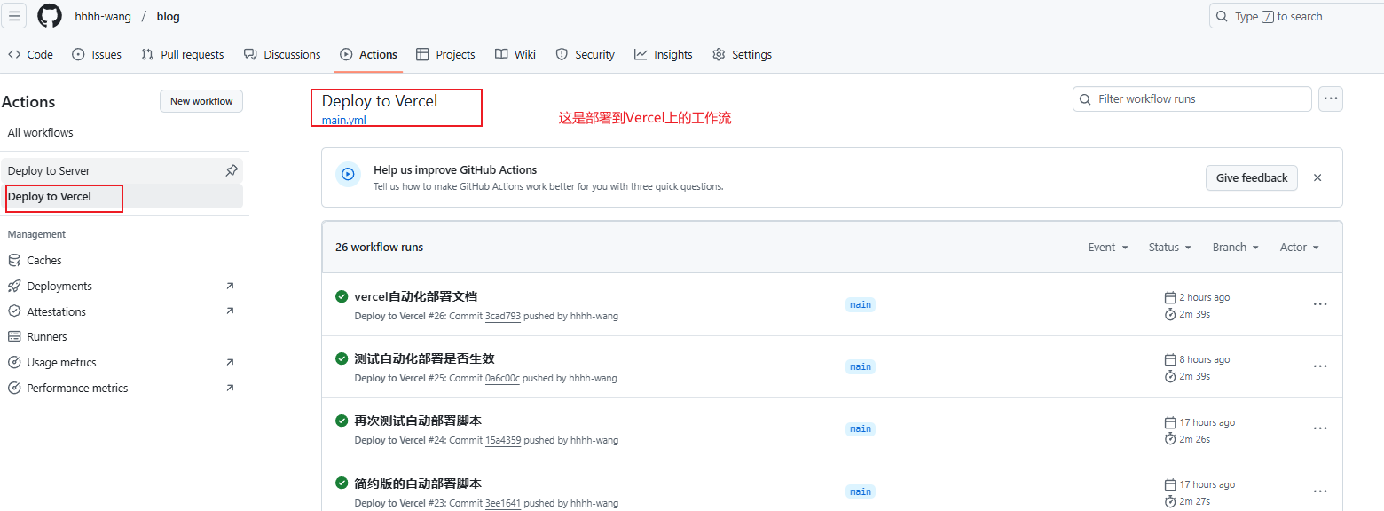This screenshot has width=1384, height=511.
Task: Click success check icon of run #23
Action: tap(342, 483)
